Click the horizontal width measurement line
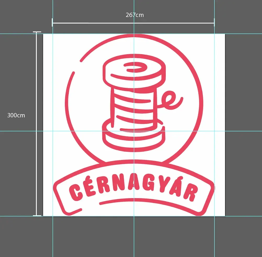Screen dimensions: 262x257 pos(133,23)
